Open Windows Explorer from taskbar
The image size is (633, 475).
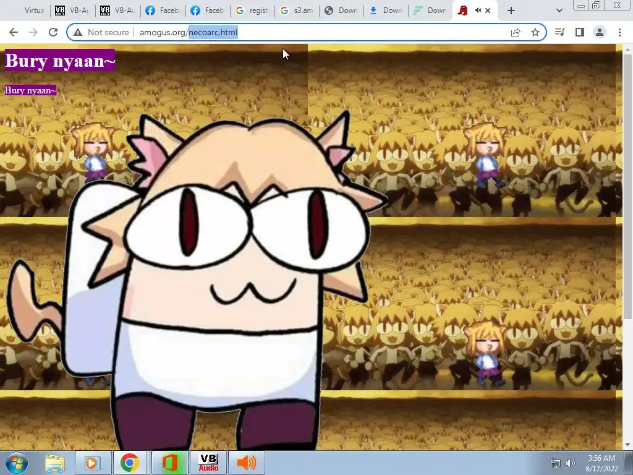pyautogui.click(x=55, y=463)
